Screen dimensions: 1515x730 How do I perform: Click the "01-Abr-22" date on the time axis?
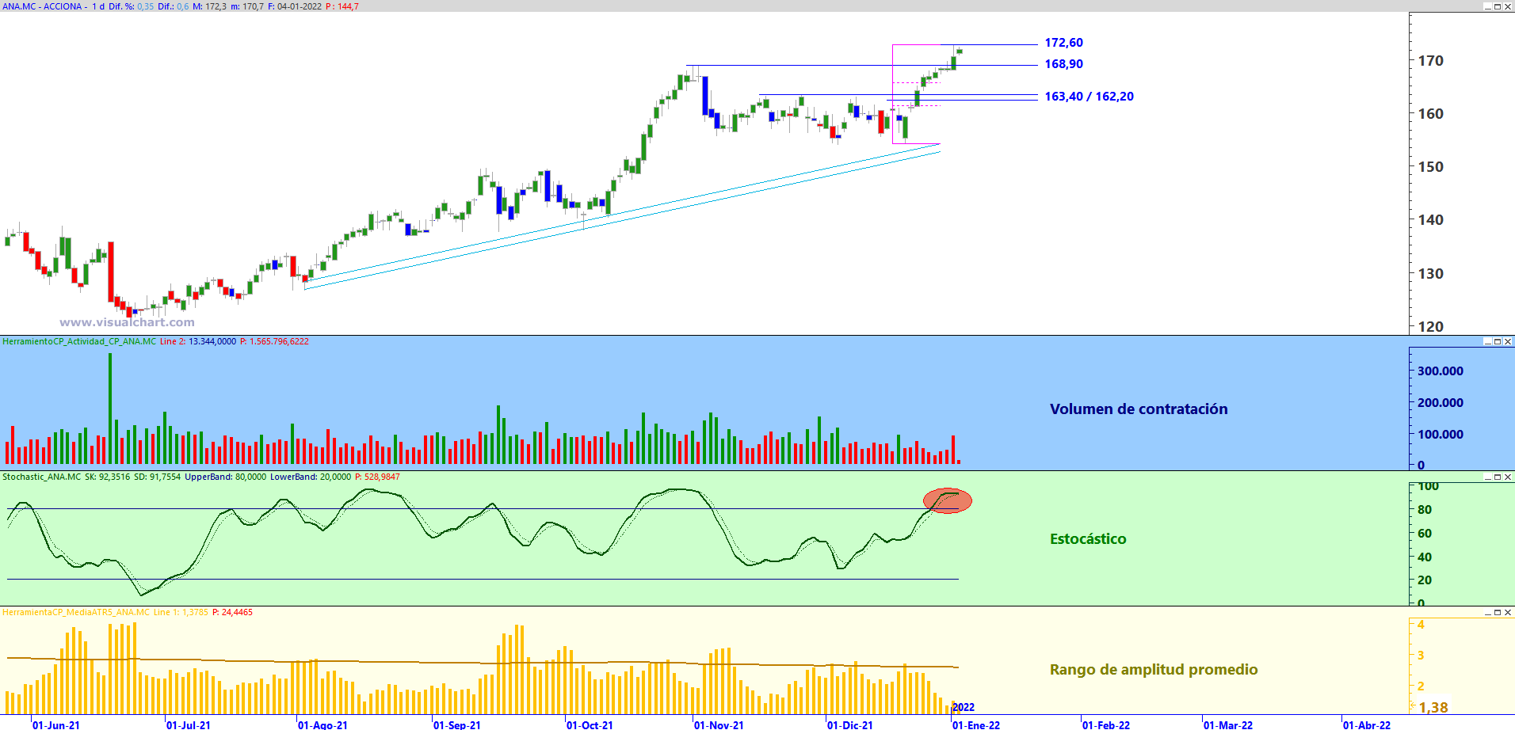pos(1367,725)
